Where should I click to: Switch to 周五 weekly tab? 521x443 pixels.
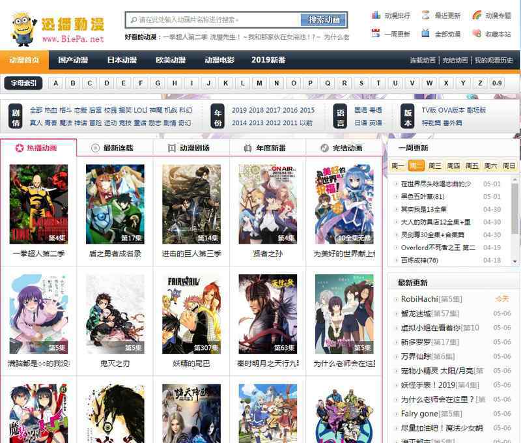[472, 165]
